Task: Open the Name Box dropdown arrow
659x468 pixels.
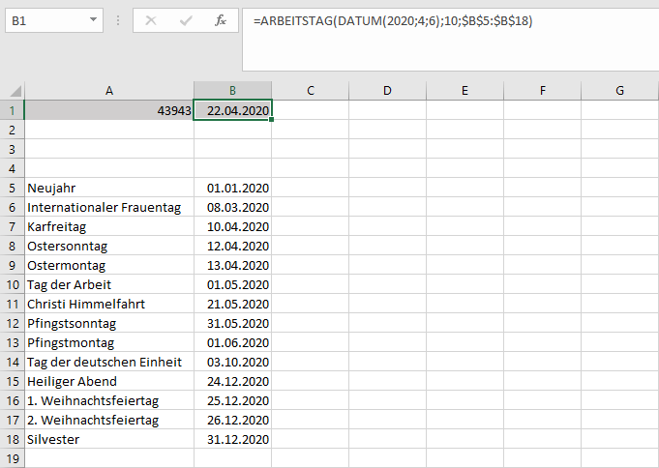Action: (93, 19)
